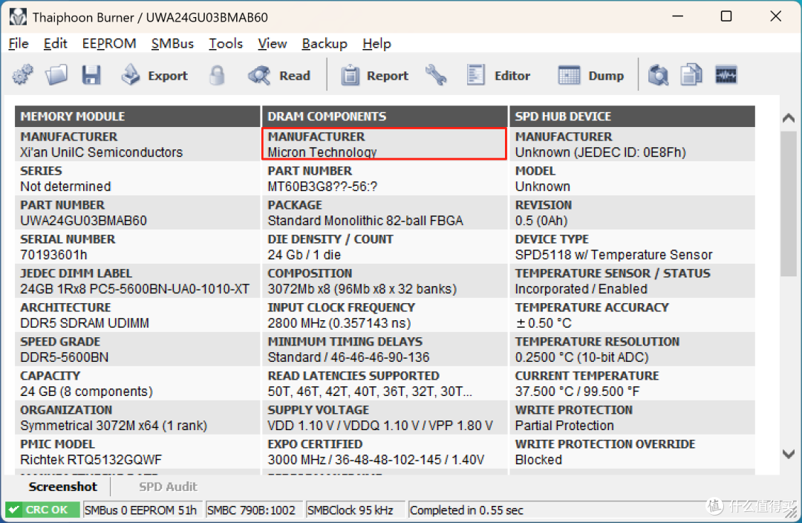
Task: Click the settings gears toolbar icon
Action: click(22, 75)
